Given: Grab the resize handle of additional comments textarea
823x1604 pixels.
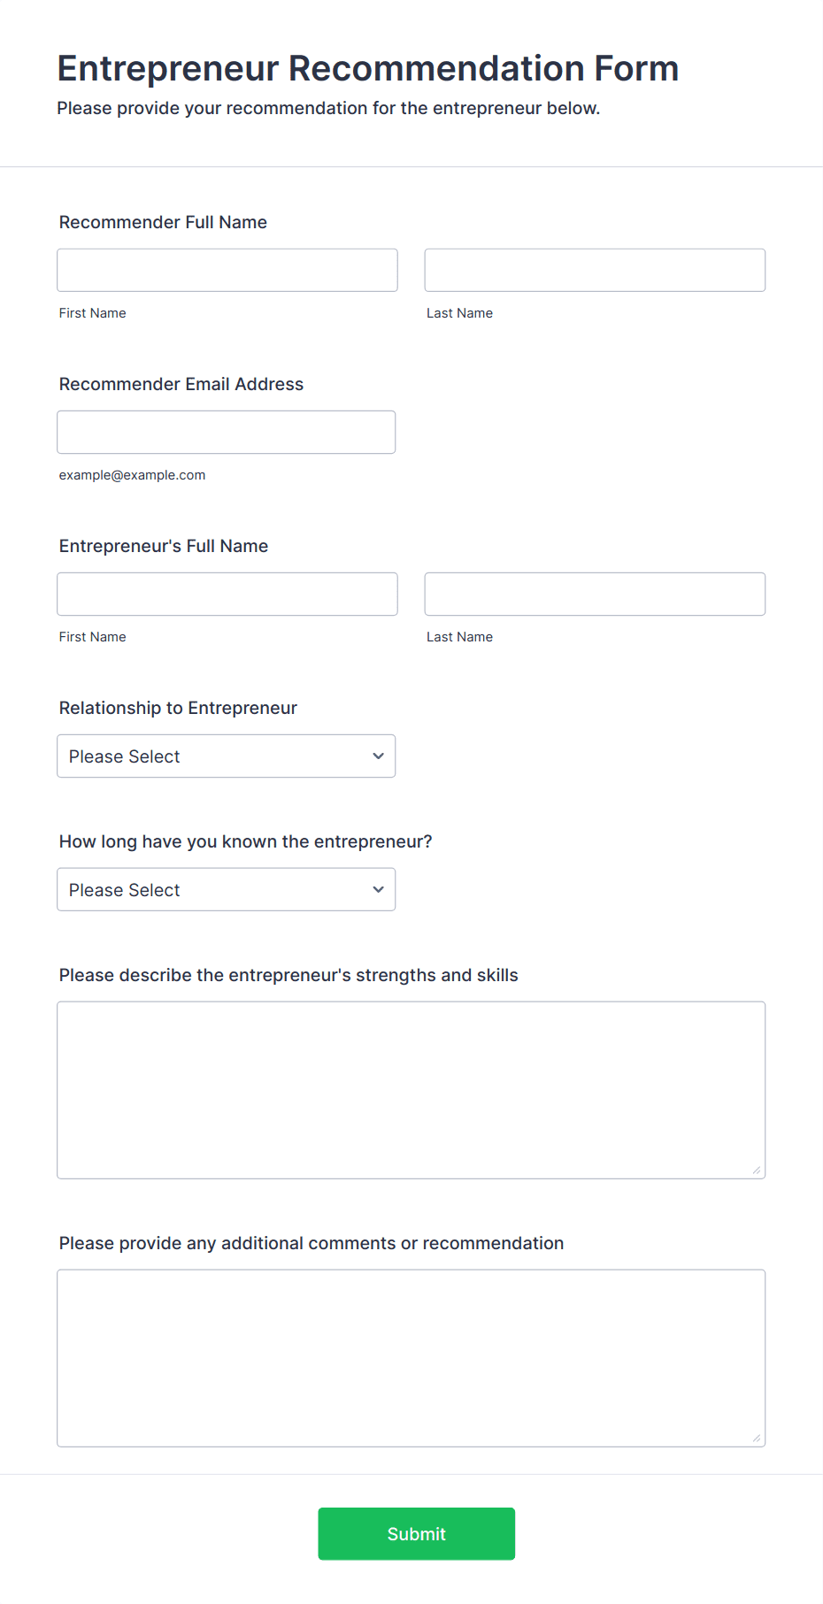Looking at the screenshot, I should click(757, 1439).
